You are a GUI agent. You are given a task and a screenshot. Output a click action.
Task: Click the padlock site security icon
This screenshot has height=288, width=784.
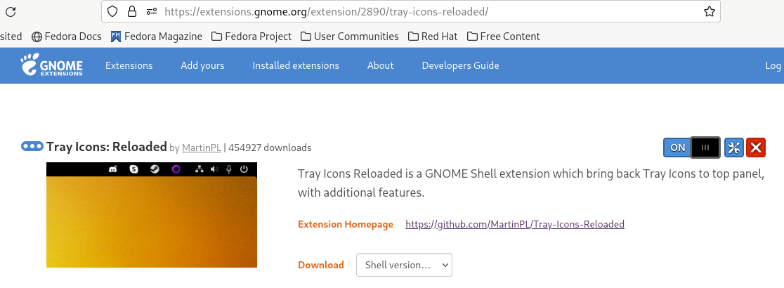(x=131, y=12)
